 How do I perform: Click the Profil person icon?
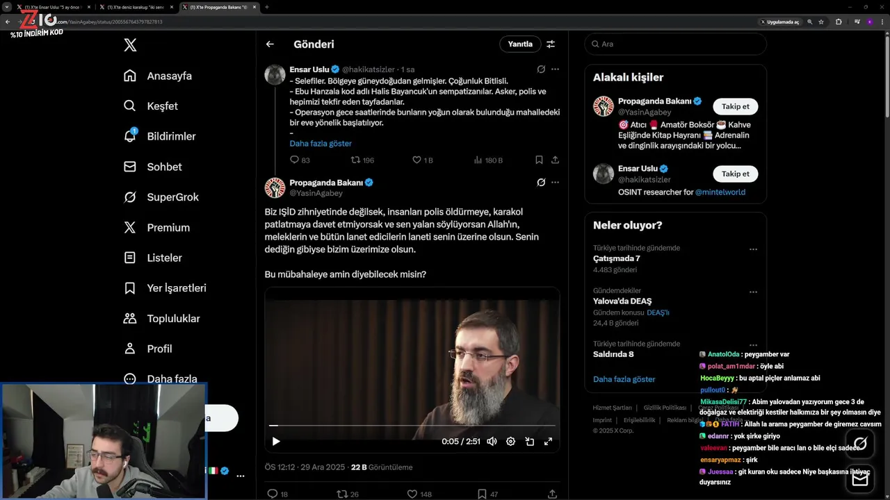point(130,349)
